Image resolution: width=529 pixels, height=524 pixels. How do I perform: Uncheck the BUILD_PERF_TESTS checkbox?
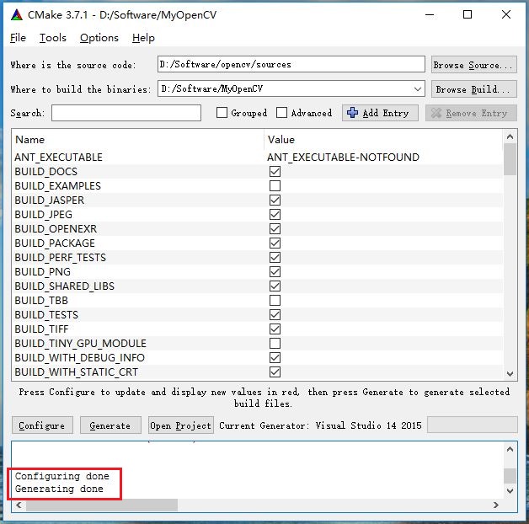[275, 258]
